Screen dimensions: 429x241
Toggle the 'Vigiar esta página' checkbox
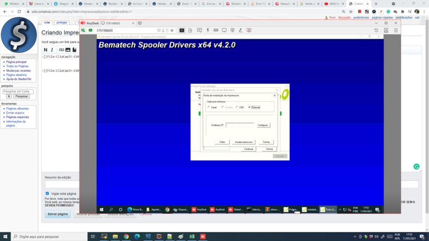[47, 193]
